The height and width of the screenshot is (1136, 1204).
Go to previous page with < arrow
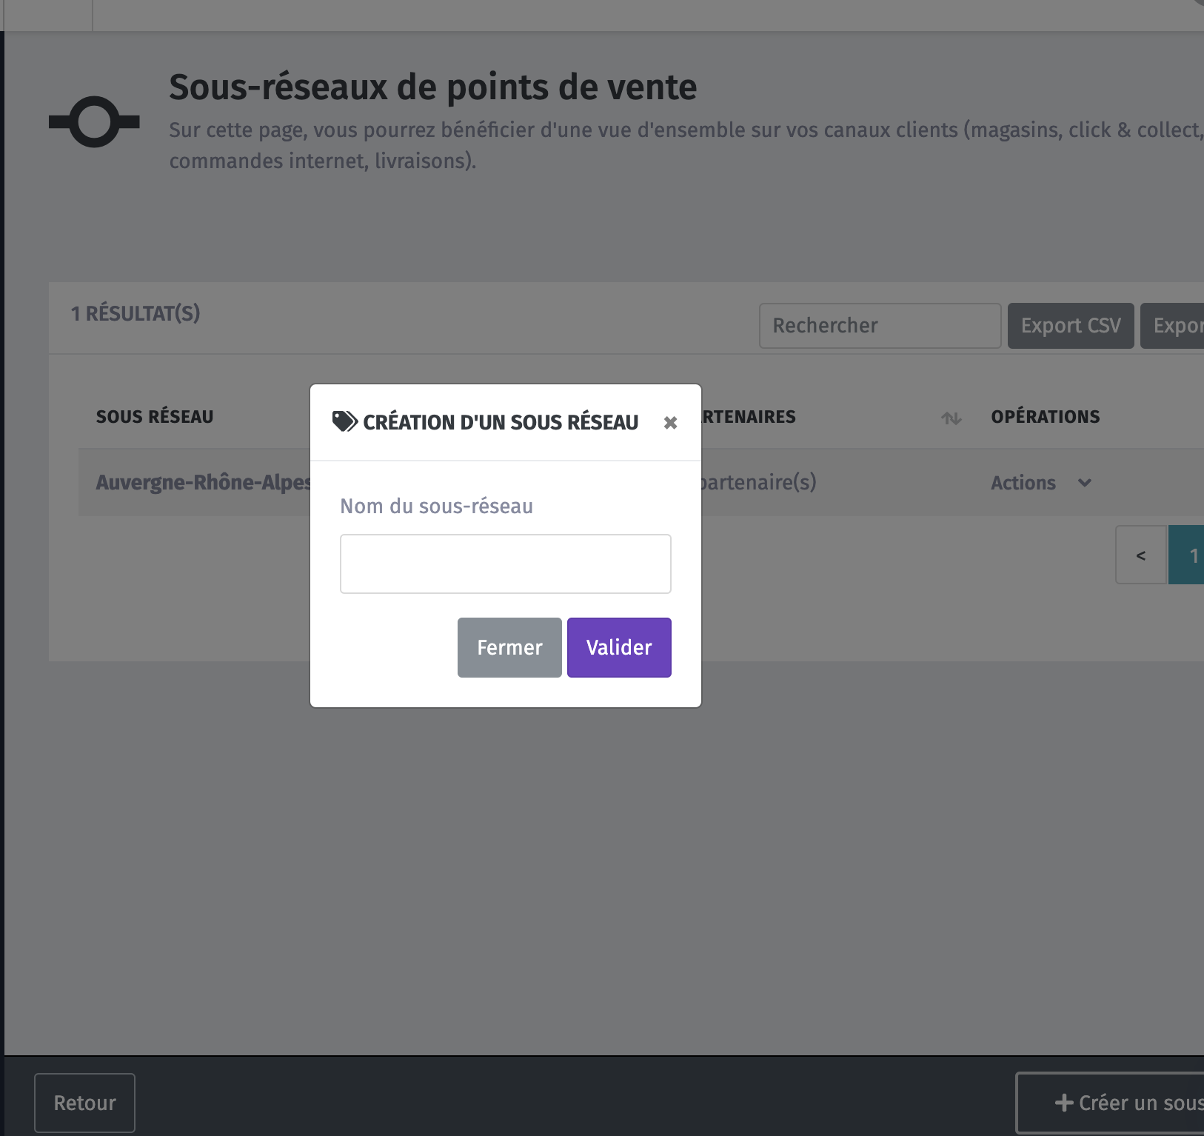click(1141, 555)
